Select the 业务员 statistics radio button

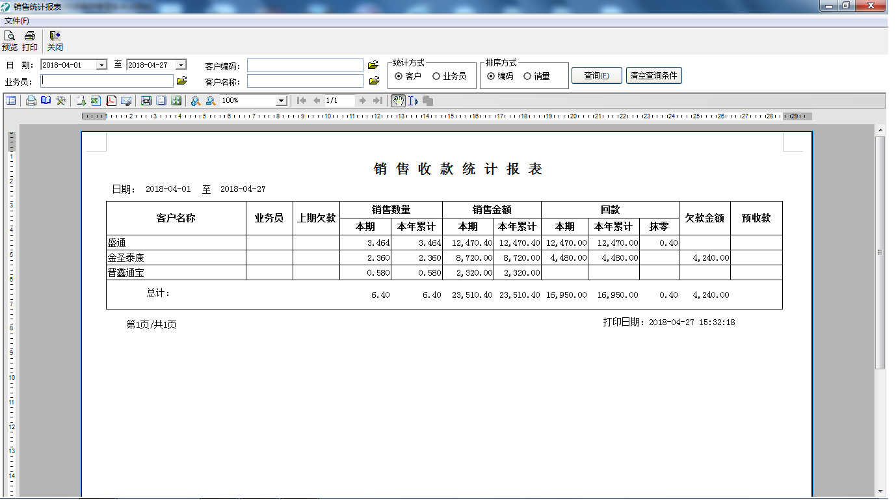coord(436,76)
